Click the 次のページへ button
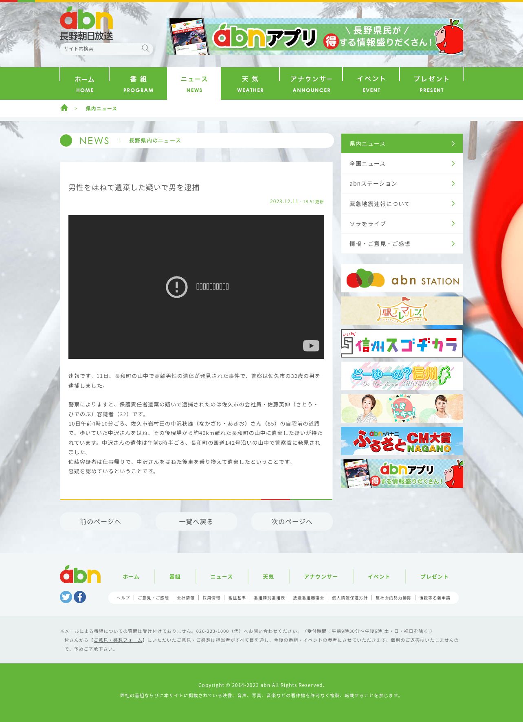This screenshot has height=722, width=523. tap(292, 521)
